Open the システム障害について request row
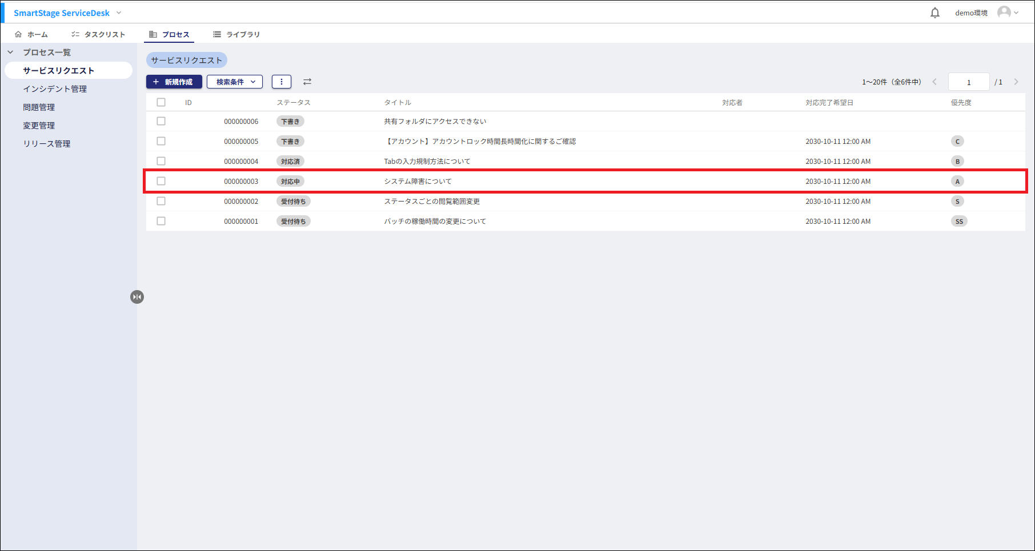The width and height of the screenshot is (1035, 551). tap(418, 181)
